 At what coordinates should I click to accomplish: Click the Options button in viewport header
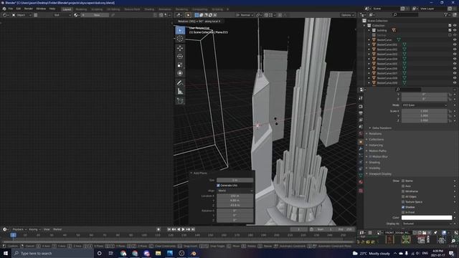point(347,15)
